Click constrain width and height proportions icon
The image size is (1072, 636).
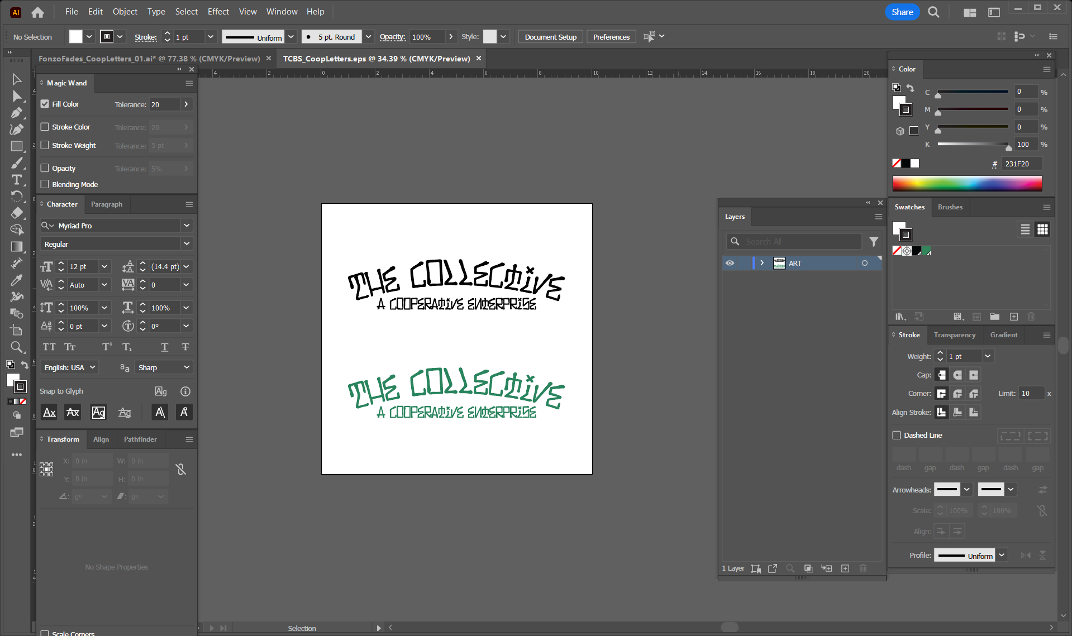[180, 470]
